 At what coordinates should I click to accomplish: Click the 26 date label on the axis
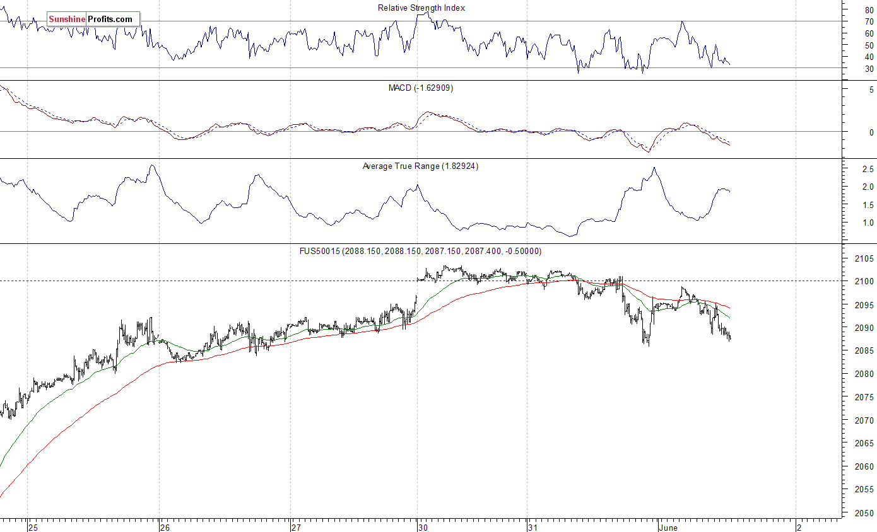click(164, 528)
